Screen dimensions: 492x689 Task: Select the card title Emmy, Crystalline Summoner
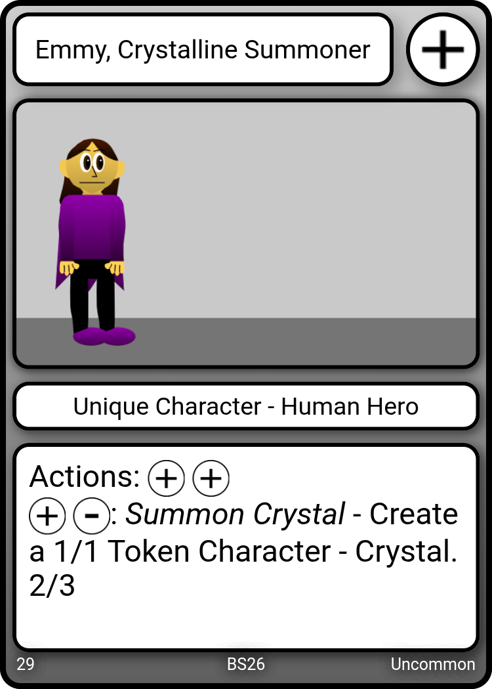203,50
